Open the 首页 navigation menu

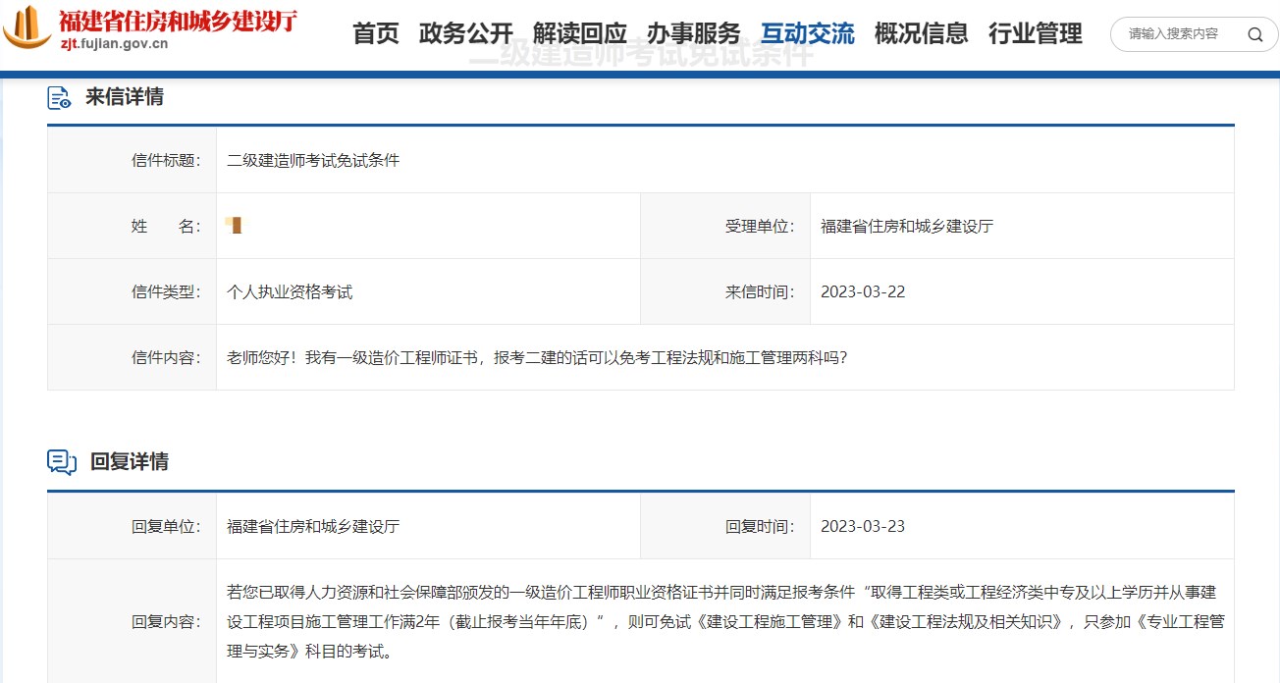(376, 32)
